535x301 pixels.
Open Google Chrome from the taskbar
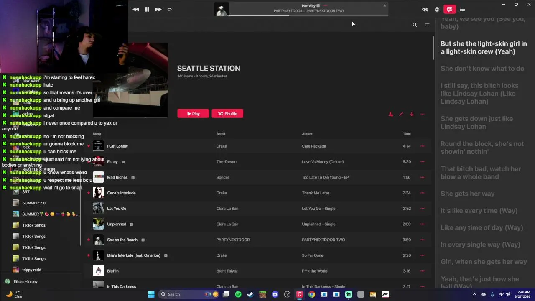click(312, 294)
